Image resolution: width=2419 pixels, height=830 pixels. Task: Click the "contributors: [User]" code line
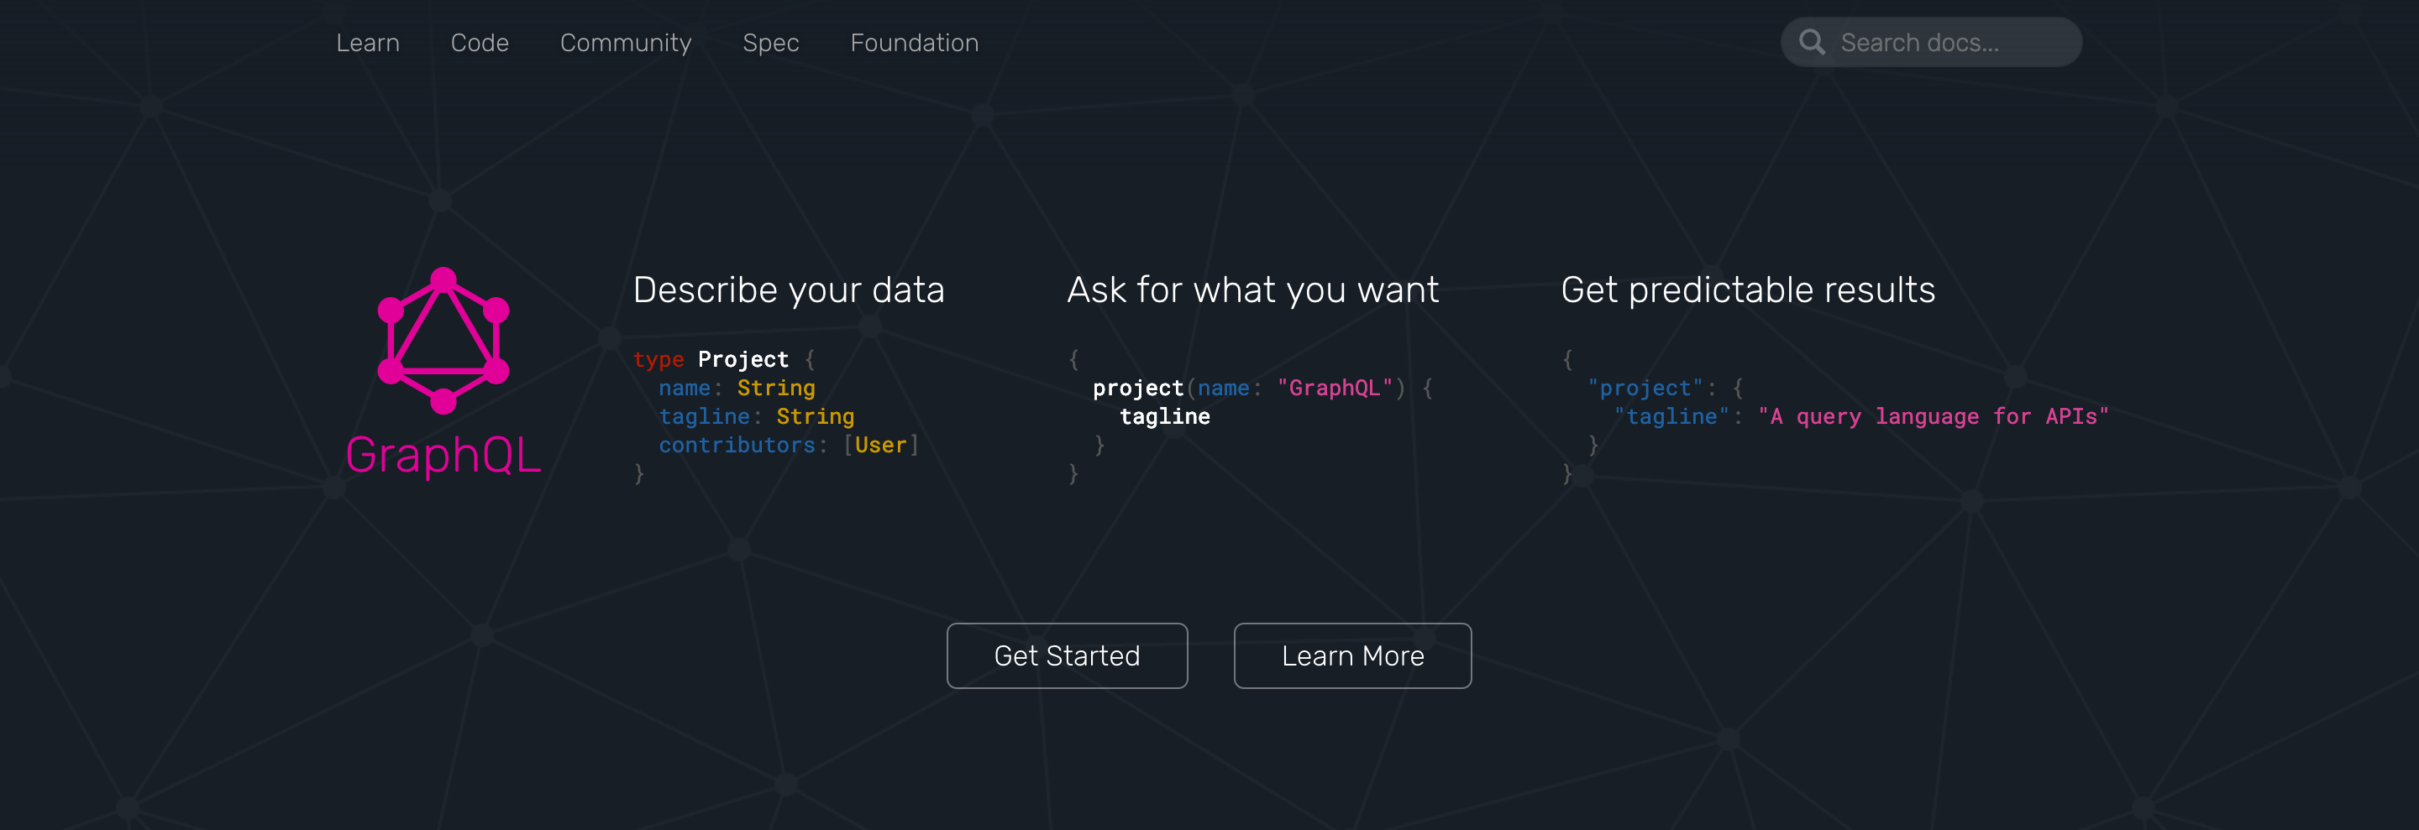coord(788,446)
